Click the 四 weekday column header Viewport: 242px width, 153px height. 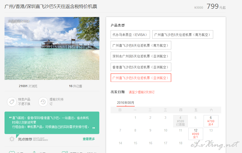tap(181, 110)
